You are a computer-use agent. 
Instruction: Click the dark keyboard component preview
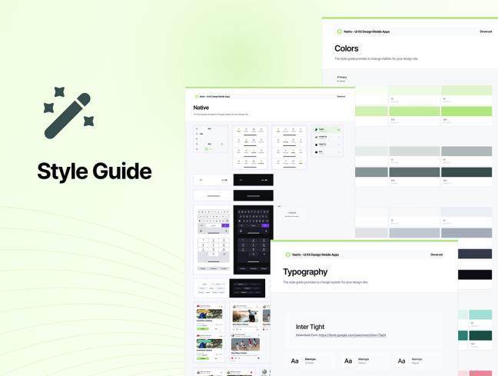coord(253,220)
